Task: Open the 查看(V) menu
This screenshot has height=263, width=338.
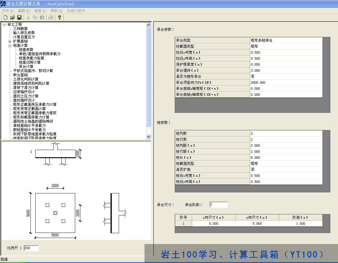Action: (40, 11)
